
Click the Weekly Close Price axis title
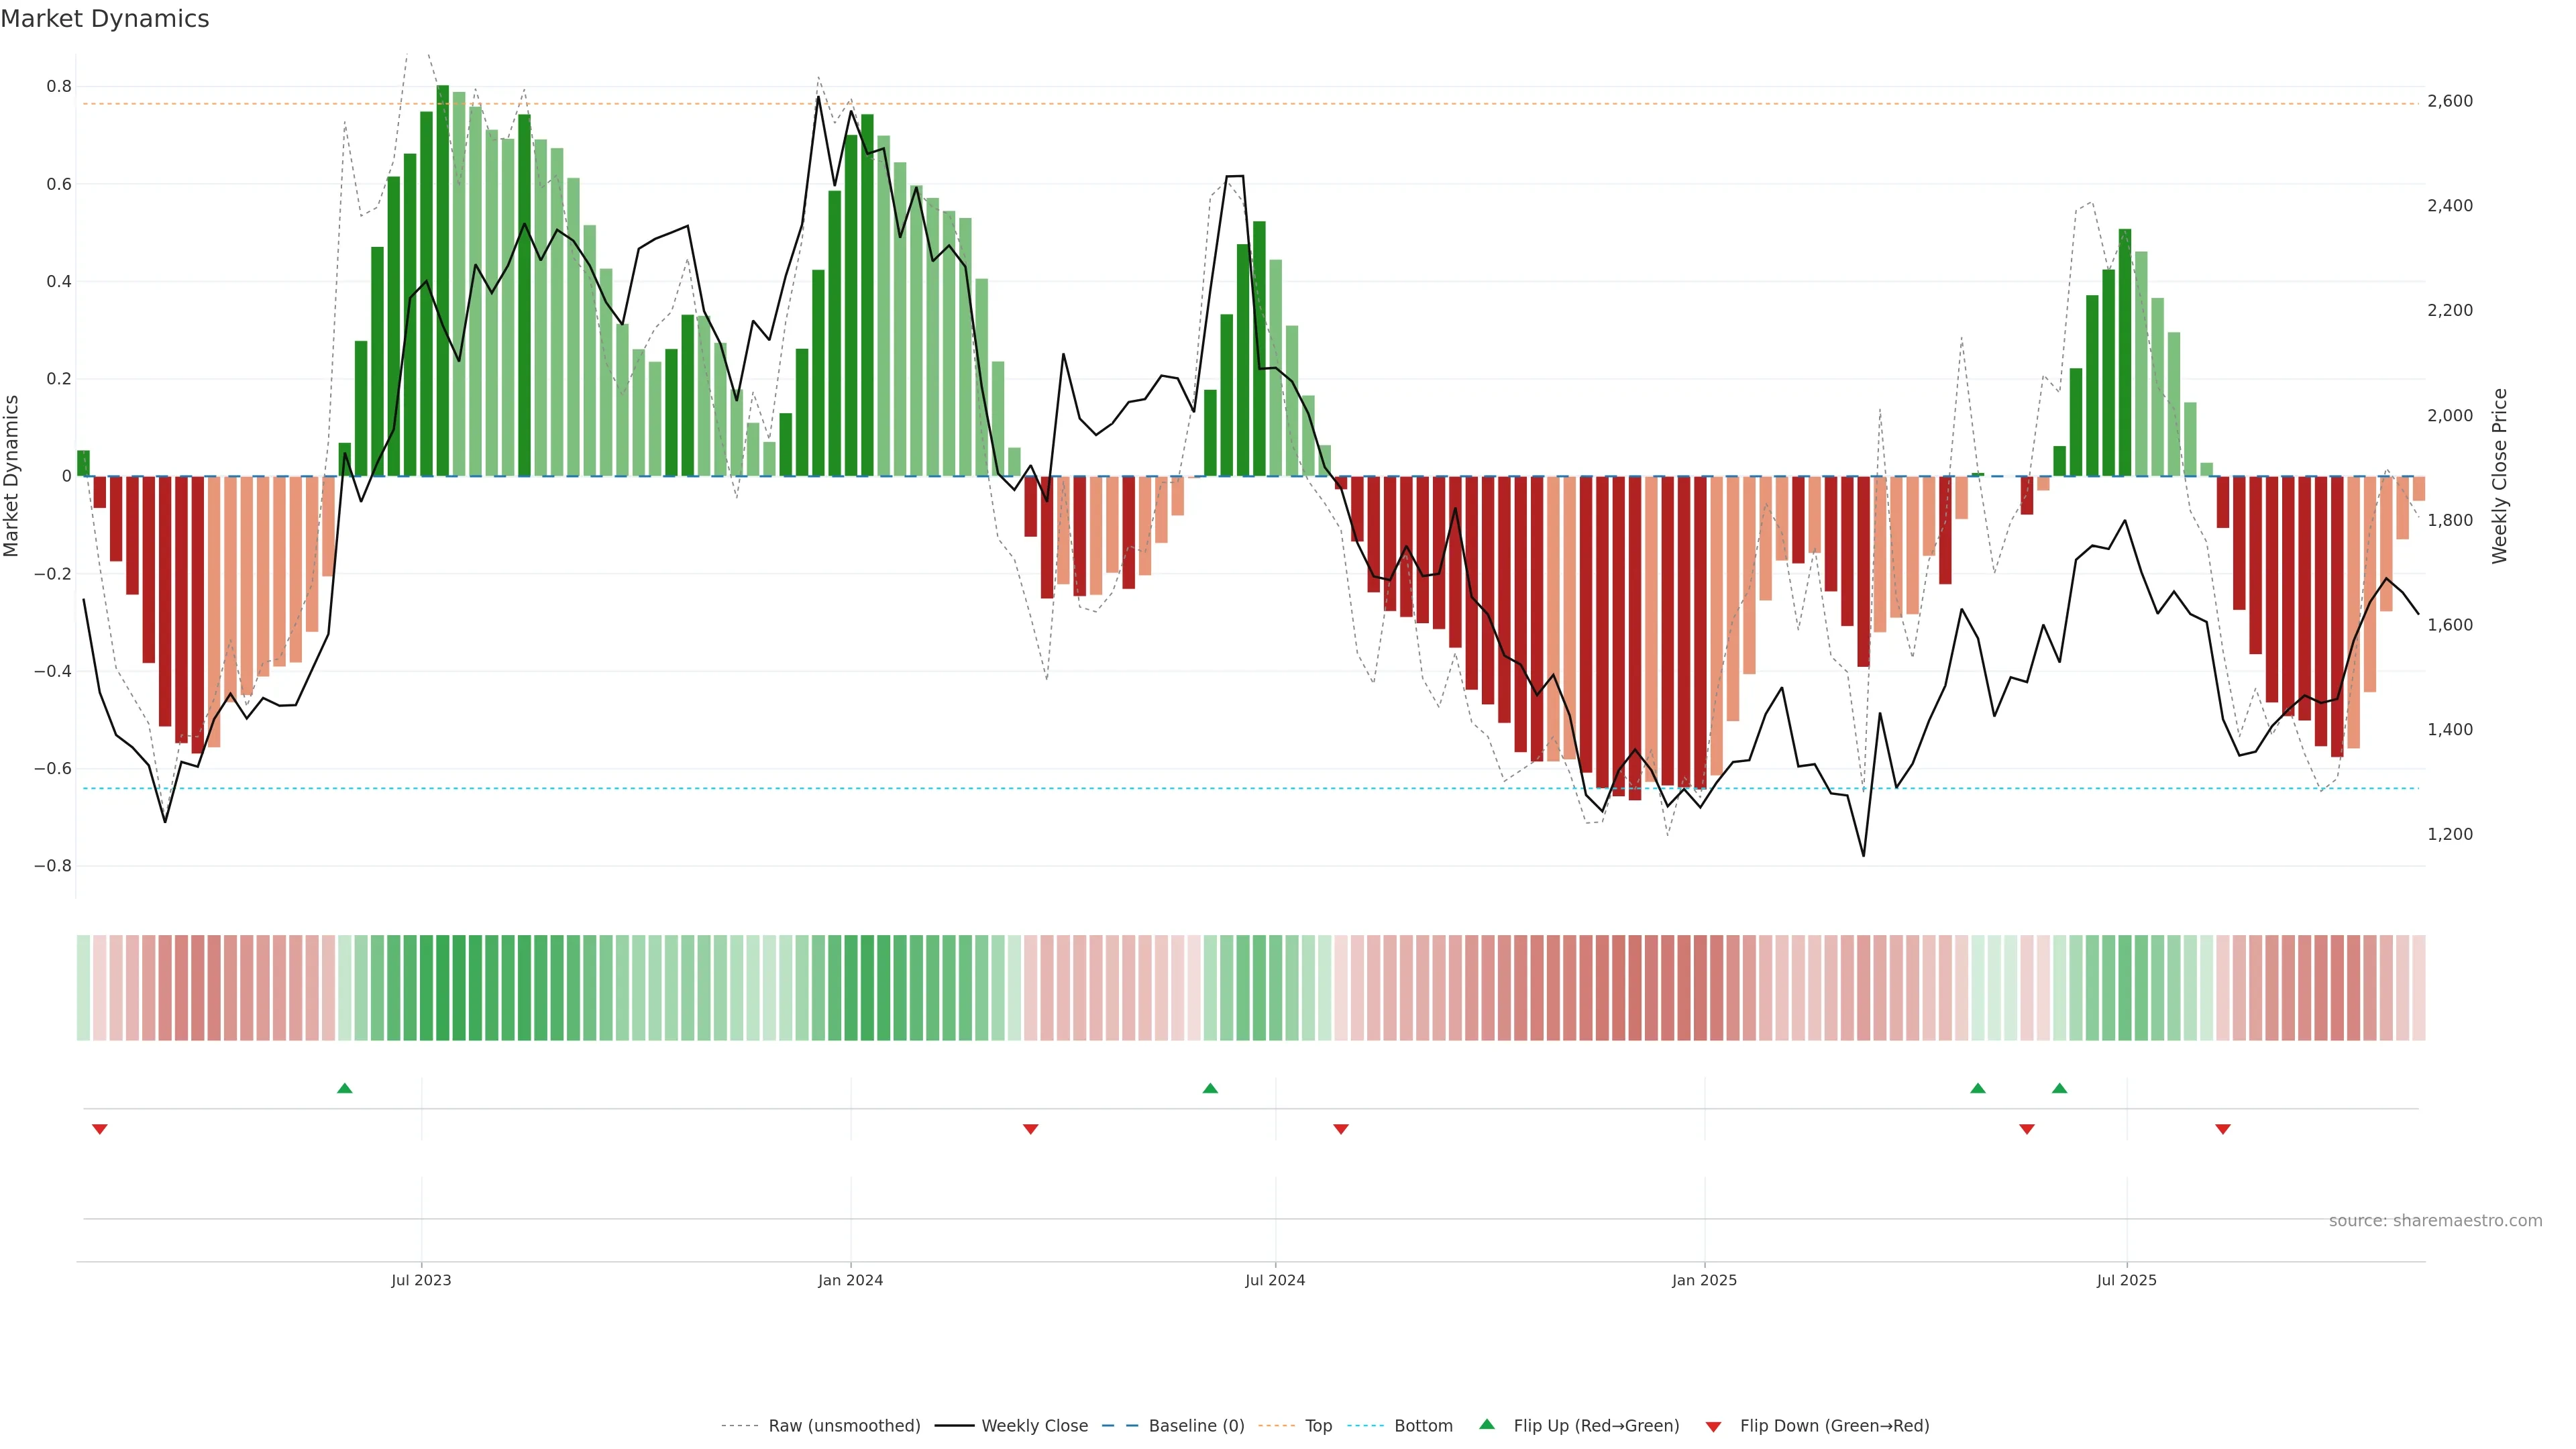tap(2499, 476)
